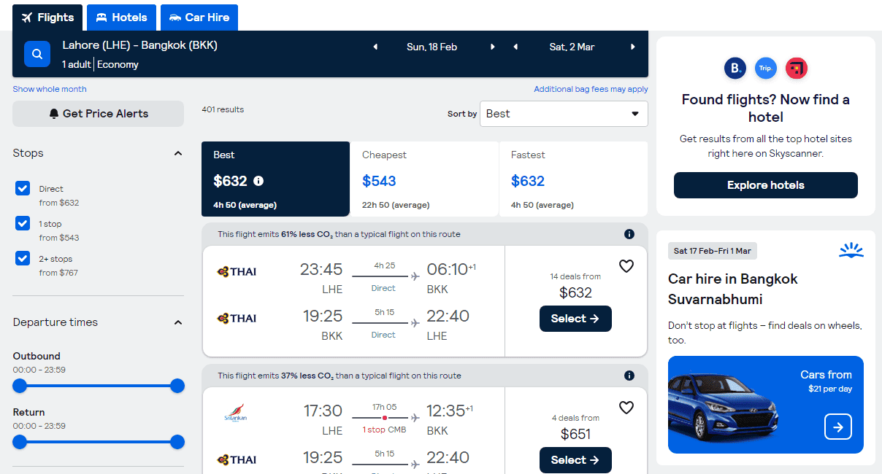Click Thai logo on first 19:25 return flight
Image resolution: width=882 pixels, height=474 pixels.
point(237,318)
